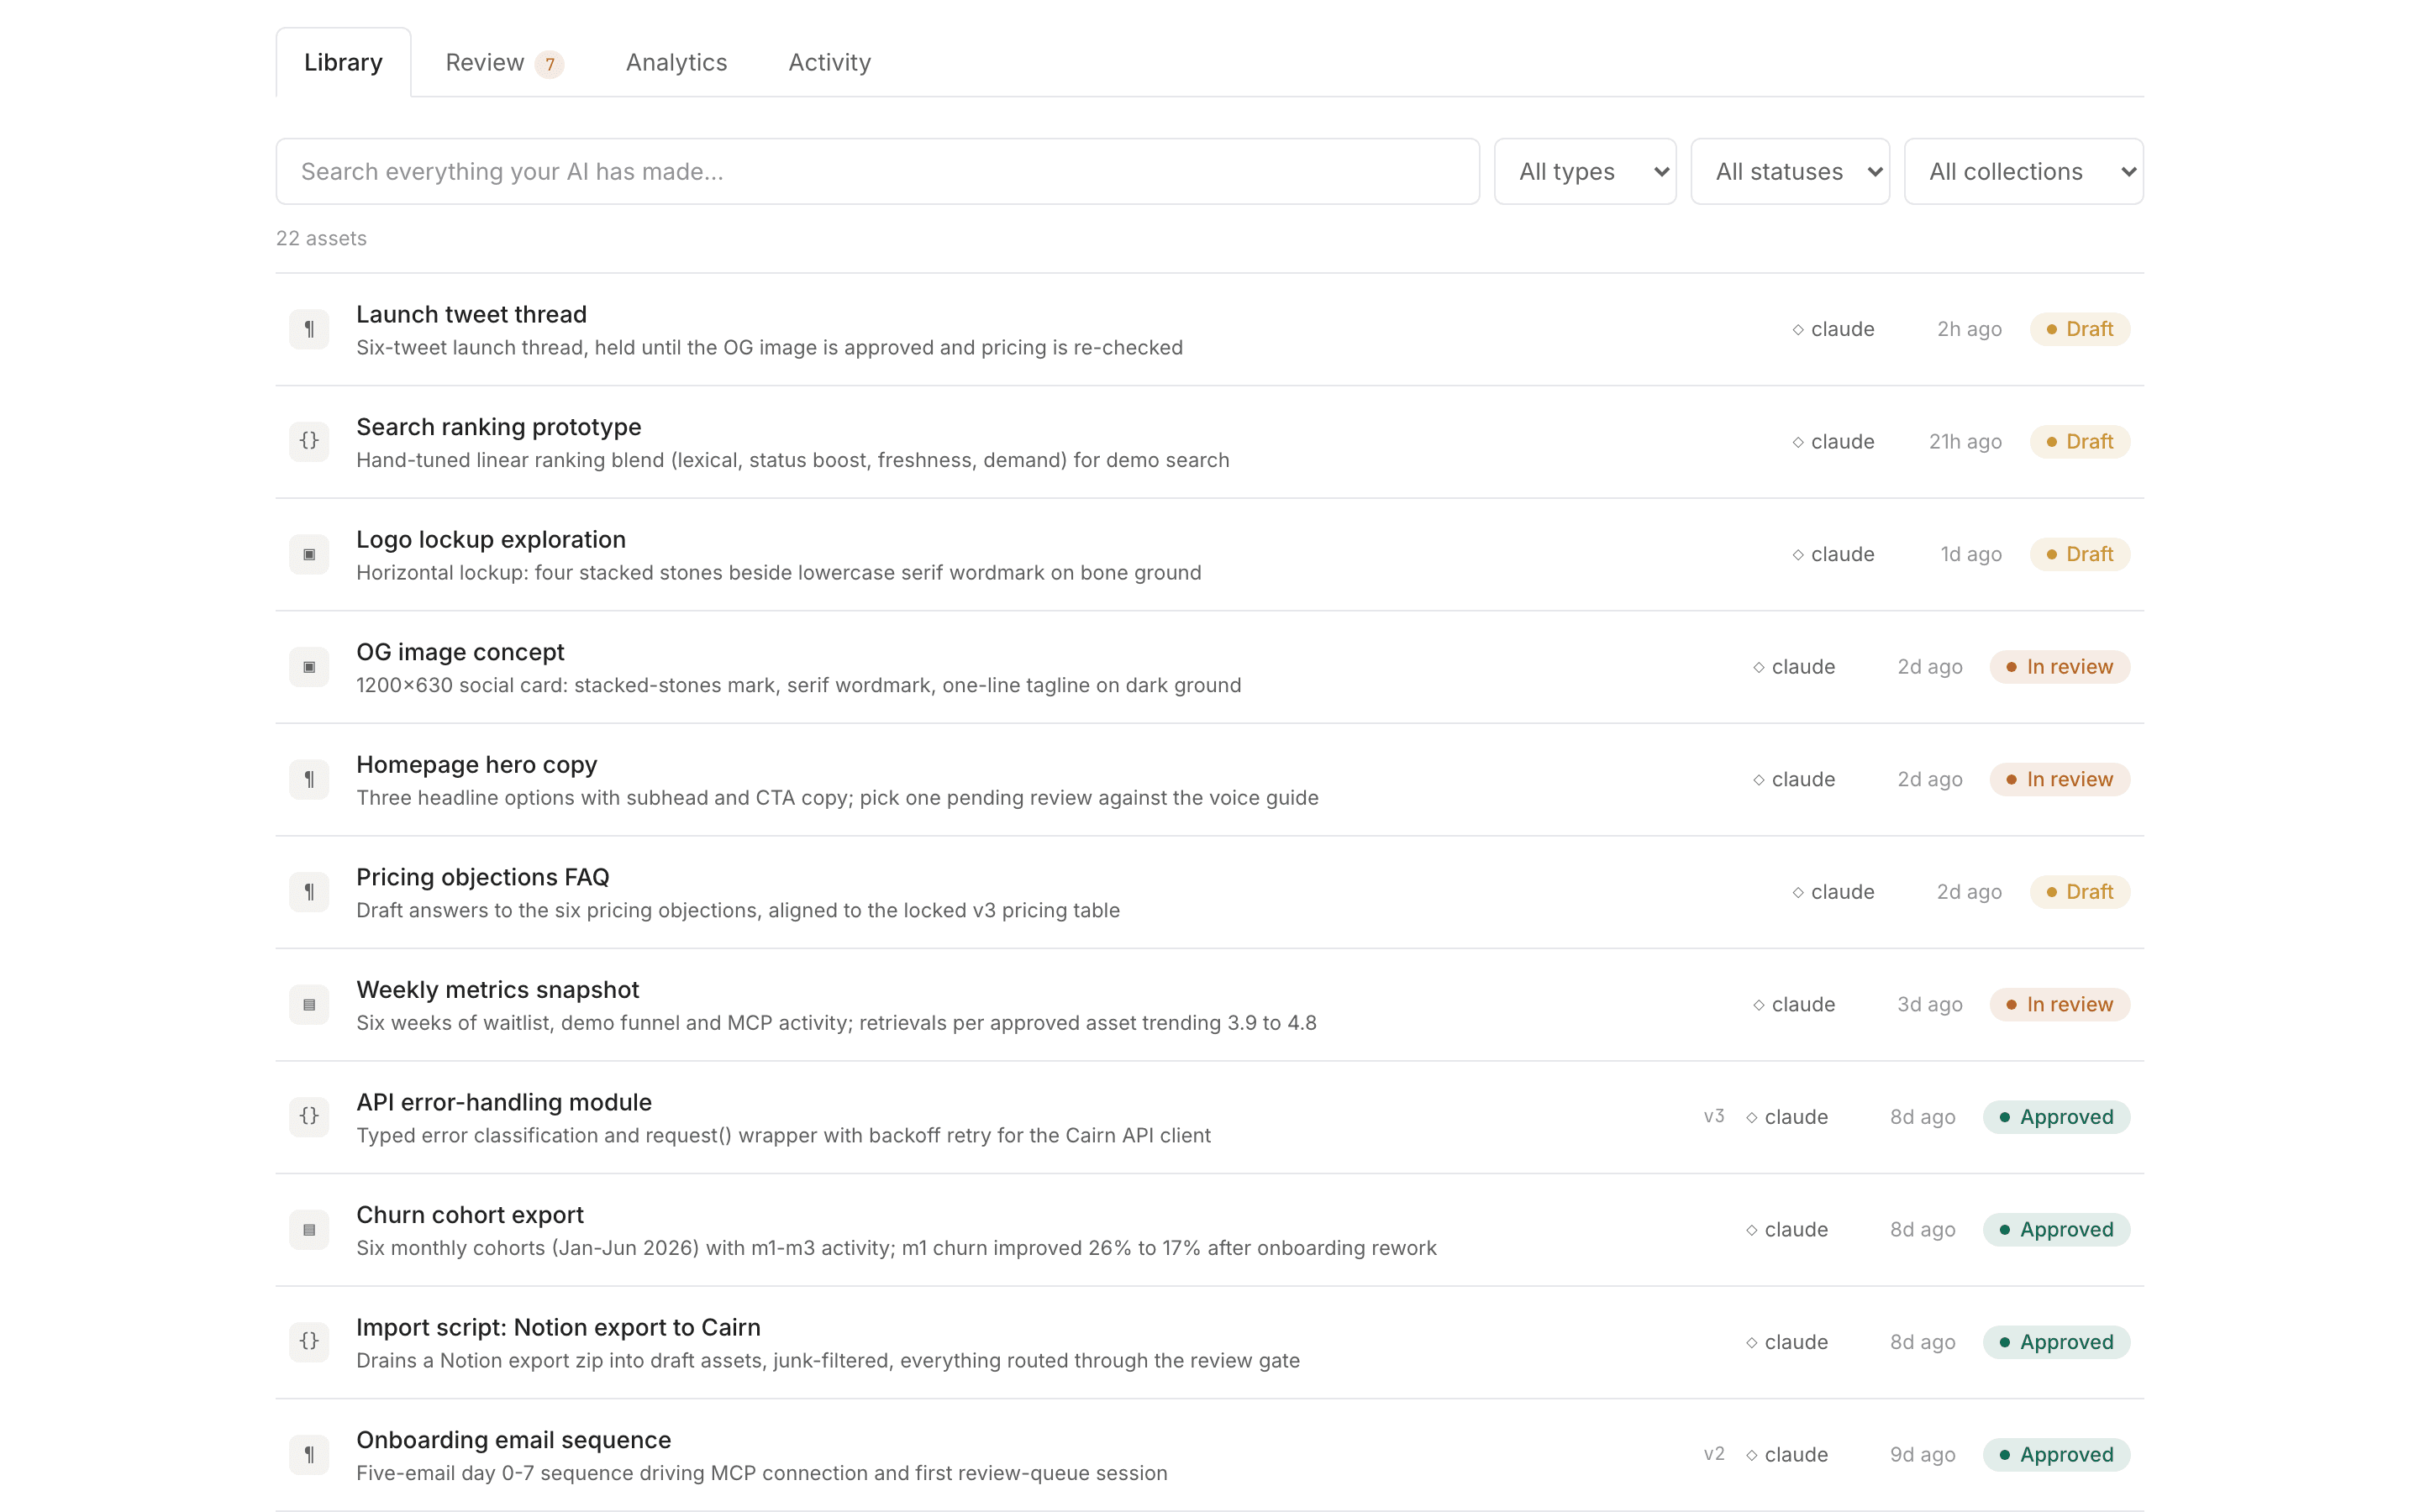Click the In review badge on Homepage hero copy
The height and width of the screenshot is (1512, 2420).
(x=2059, y=779)
